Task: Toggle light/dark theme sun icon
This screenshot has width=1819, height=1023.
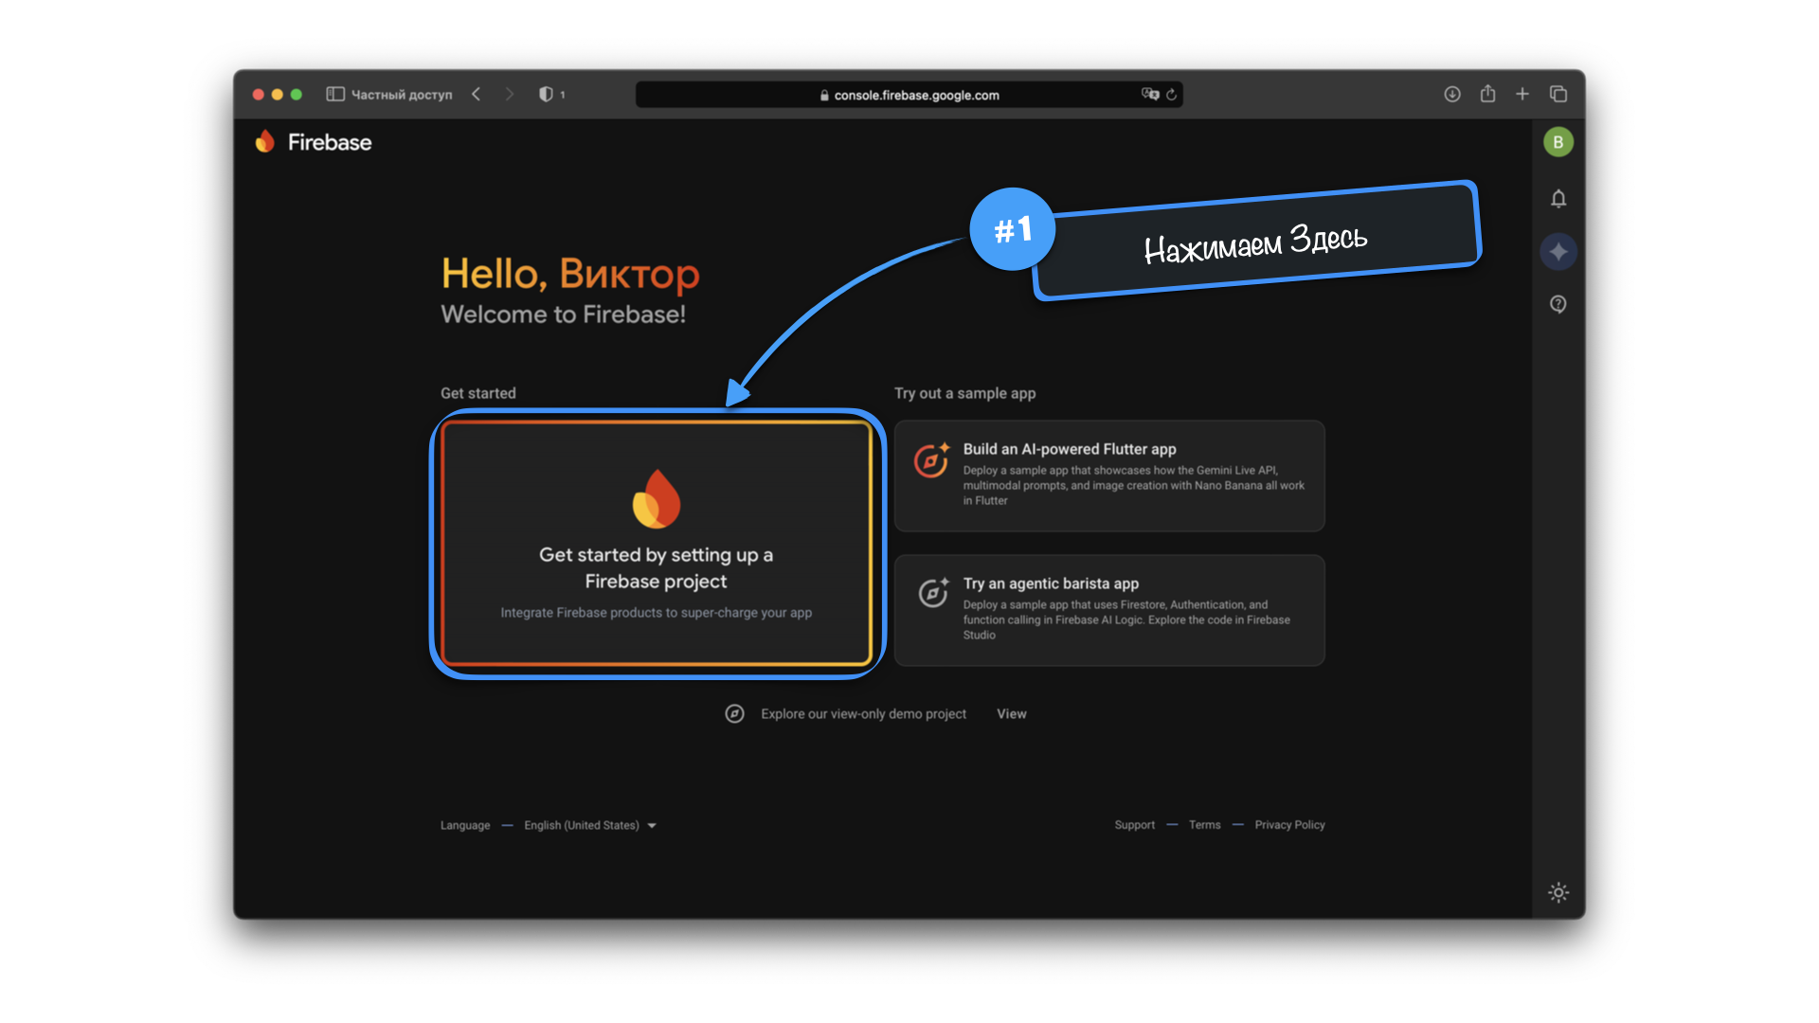Action: (1558, 892)
